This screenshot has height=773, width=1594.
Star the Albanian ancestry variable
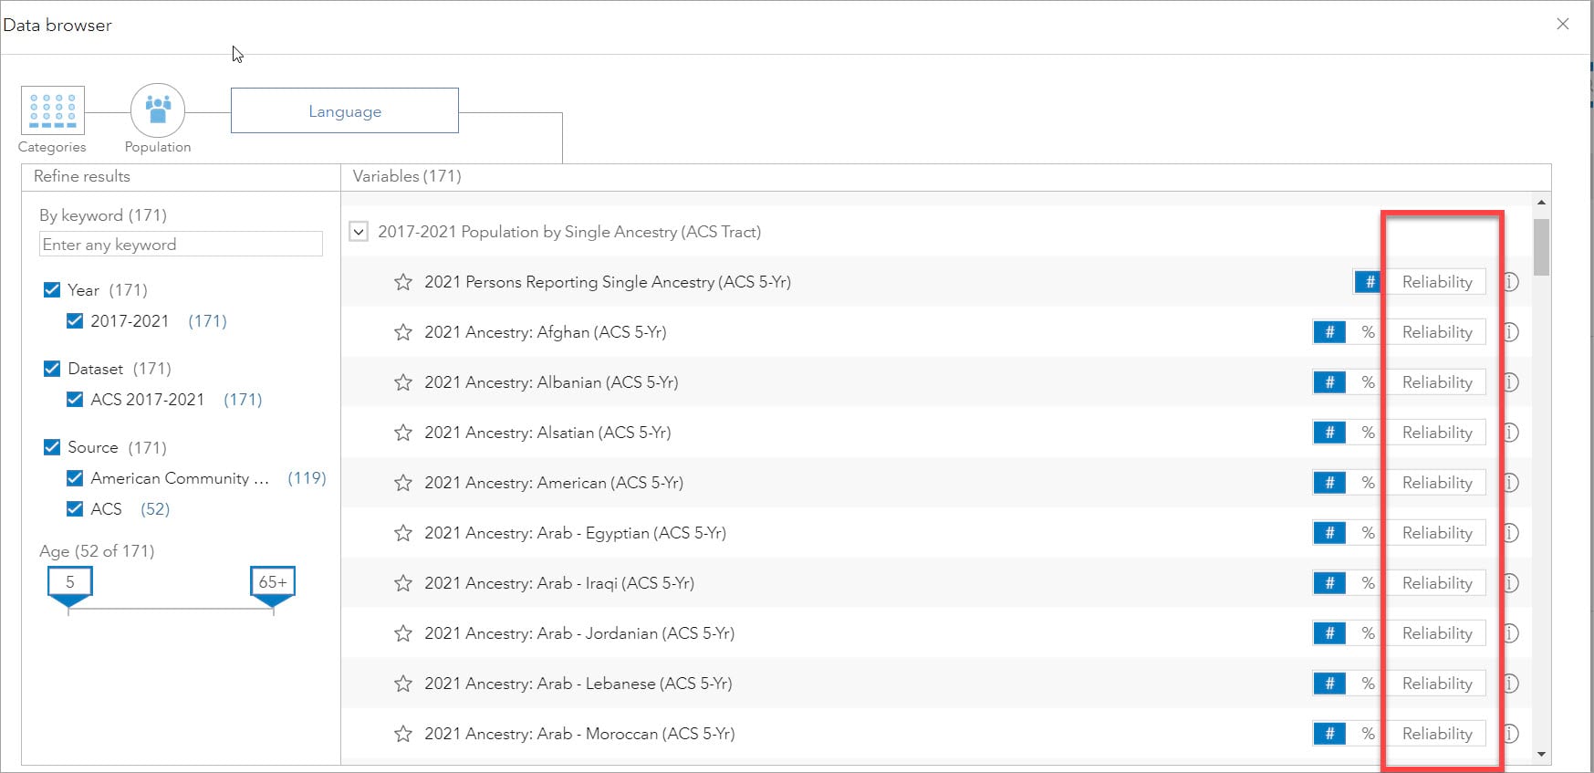coord(402,382)
